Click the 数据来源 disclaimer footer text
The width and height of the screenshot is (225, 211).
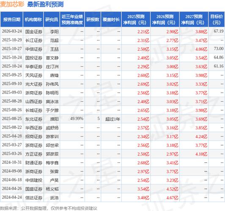pos(49,208)
